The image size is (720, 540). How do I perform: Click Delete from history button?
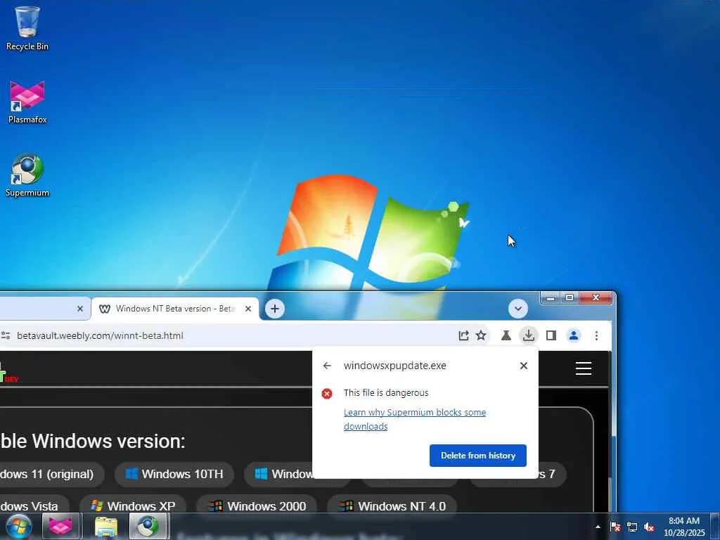click(x=478, y=456)
